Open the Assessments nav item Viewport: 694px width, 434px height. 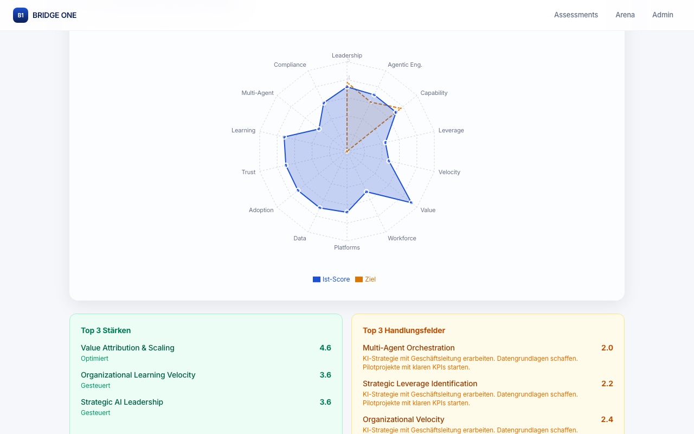pyautogui.click(x=576, y=15)
